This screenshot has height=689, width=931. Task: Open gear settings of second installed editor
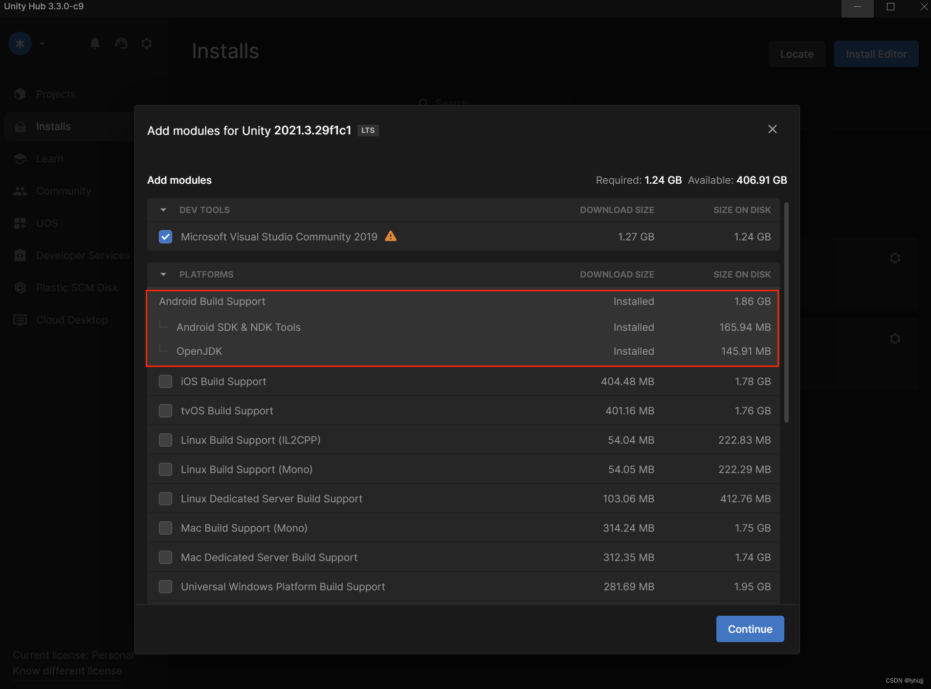tap(895, 339)
